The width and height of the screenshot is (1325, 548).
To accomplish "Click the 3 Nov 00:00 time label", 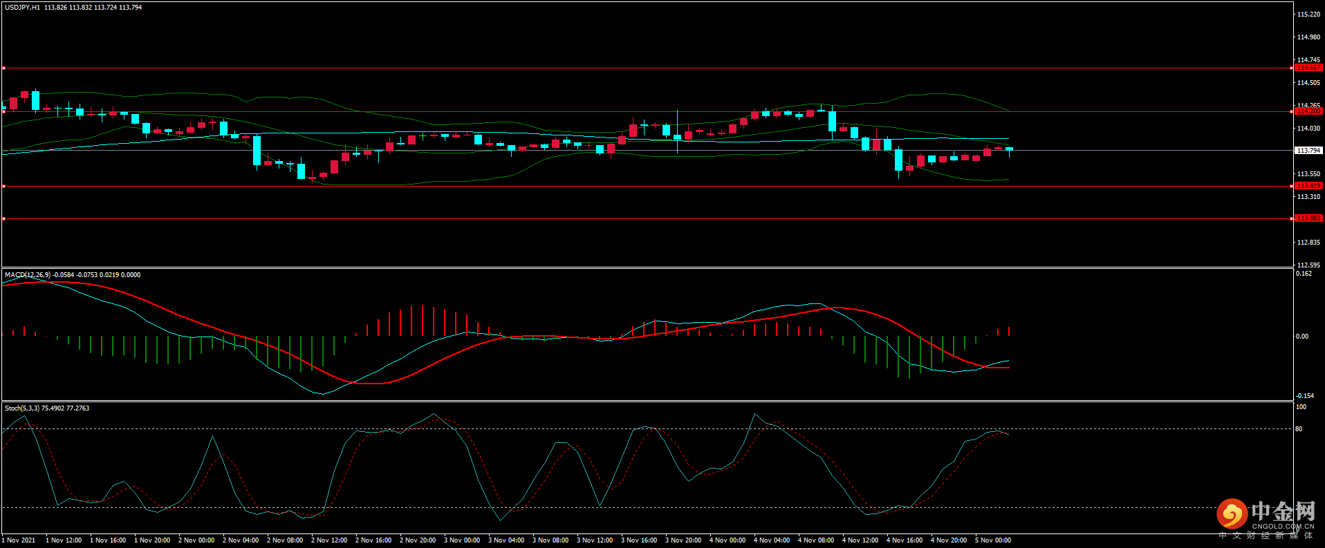I will tap(462, 540).
